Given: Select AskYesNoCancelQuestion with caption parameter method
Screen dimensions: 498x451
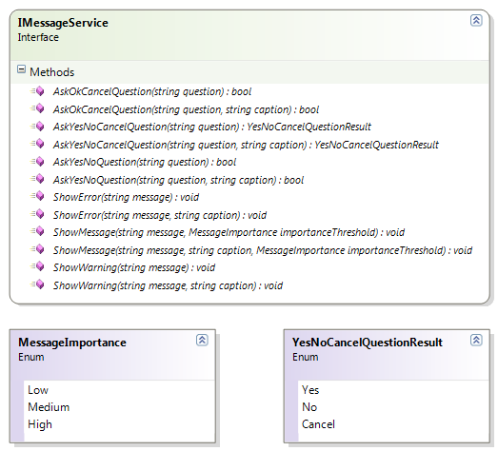Looking at the screenshot, I should 246,145.
